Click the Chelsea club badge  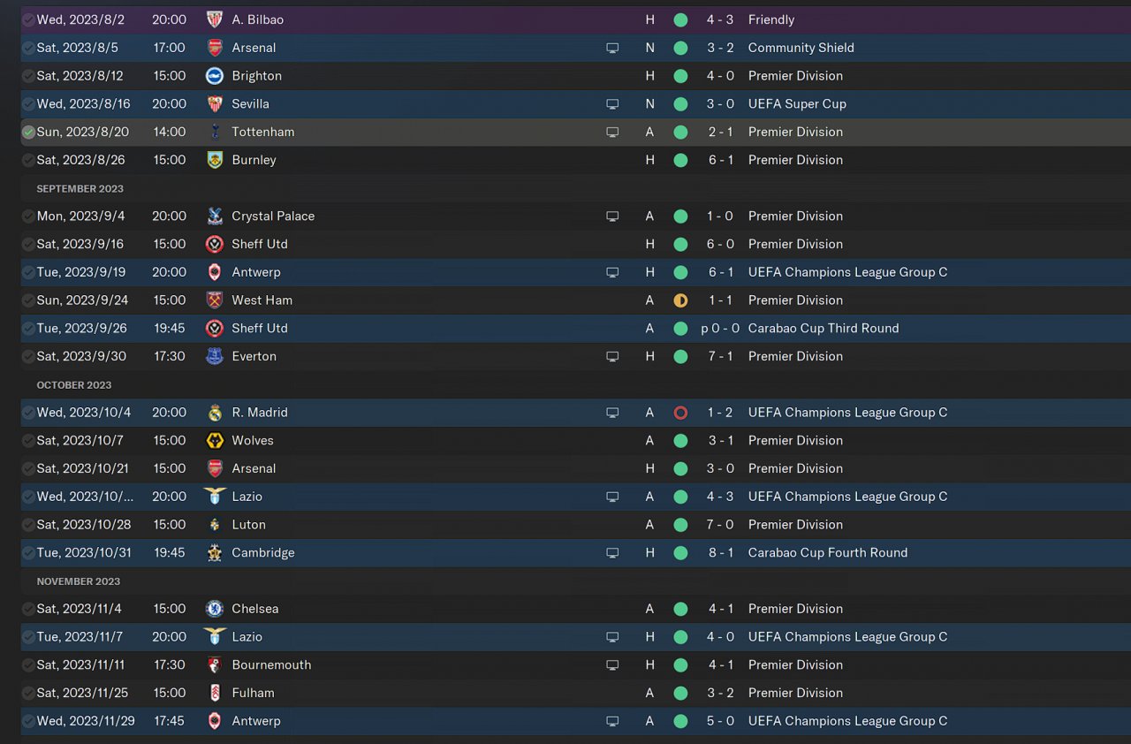tap(215, 609)
